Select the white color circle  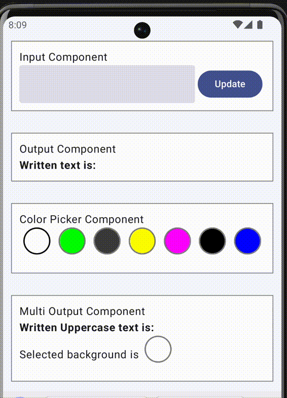click(x=37, y=241)
